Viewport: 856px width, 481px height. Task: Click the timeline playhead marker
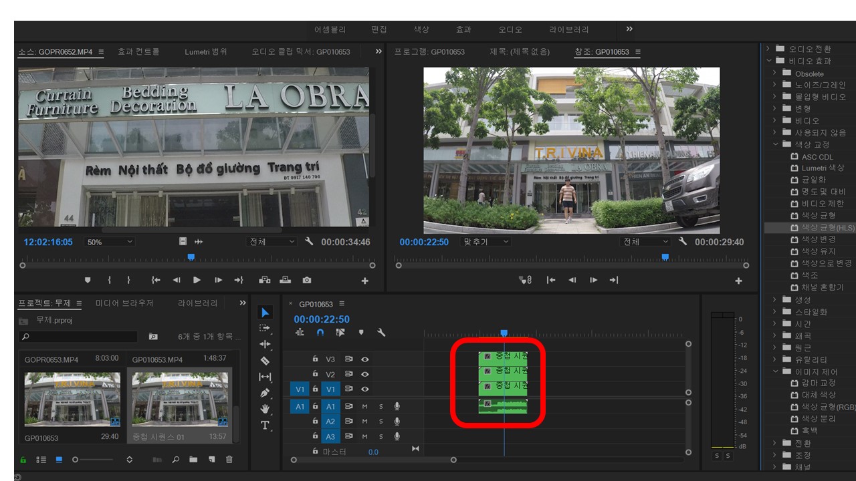[504, 333]
